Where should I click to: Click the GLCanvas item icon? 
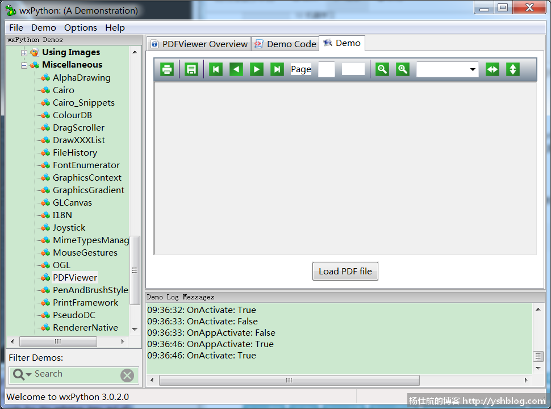point(45,203)
